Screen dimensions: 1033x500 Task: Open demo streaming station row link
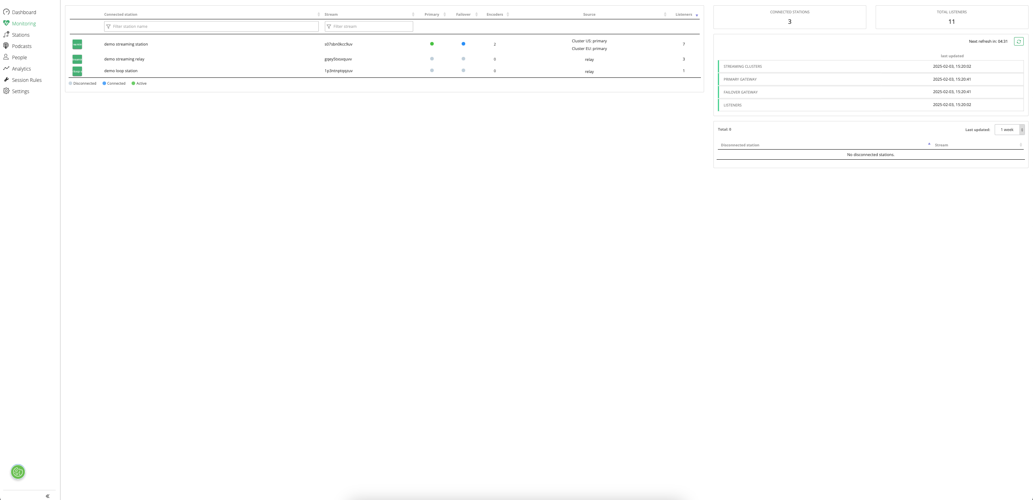126,44
